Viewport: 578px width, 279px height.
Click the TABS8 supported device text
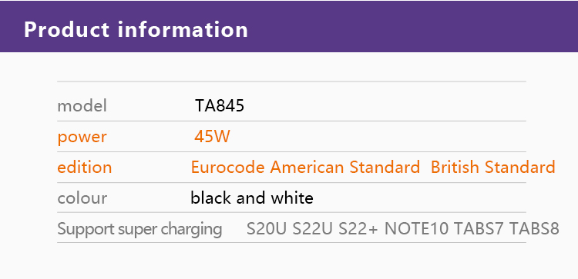535,228
